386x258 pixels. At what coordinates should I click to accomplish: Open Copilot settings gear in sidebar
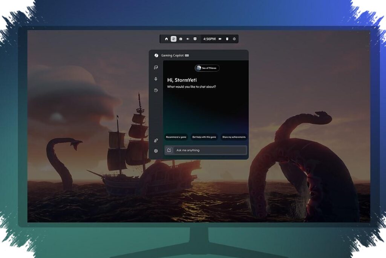click(156, 151)
